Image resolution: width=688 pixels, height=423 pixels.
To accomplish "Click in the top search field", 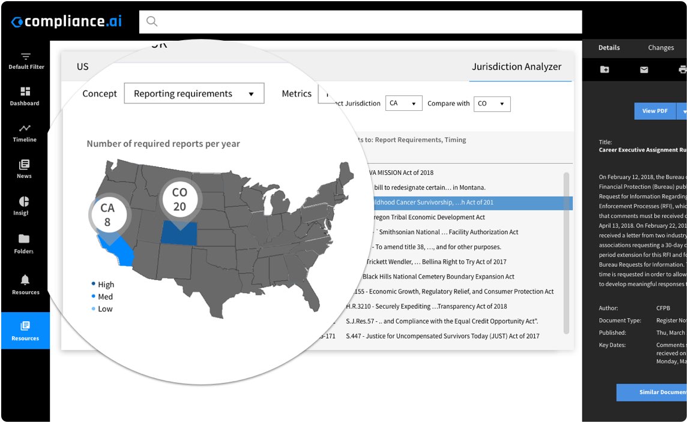I will click(361, 22).
